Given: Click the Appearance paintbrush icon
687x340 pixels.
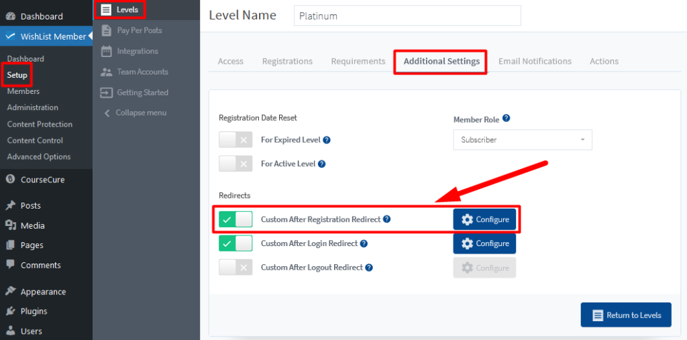Looking at the screenshot, I should (x=11, y=291).
